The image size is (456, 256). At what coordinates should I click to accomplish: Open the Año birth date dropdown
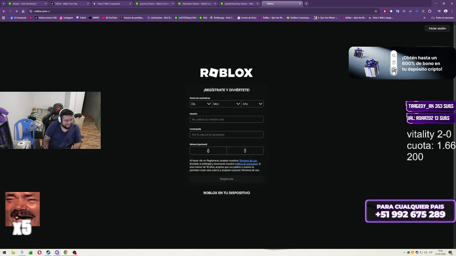click(253, 104)
